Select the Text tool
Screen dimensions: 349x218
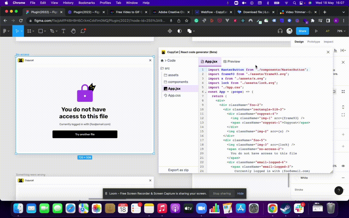(x=63, y=31)
